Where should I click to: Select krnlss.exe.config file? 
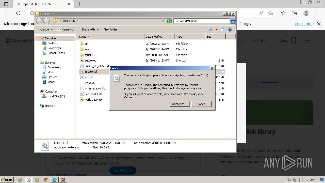tap(95, 88)
